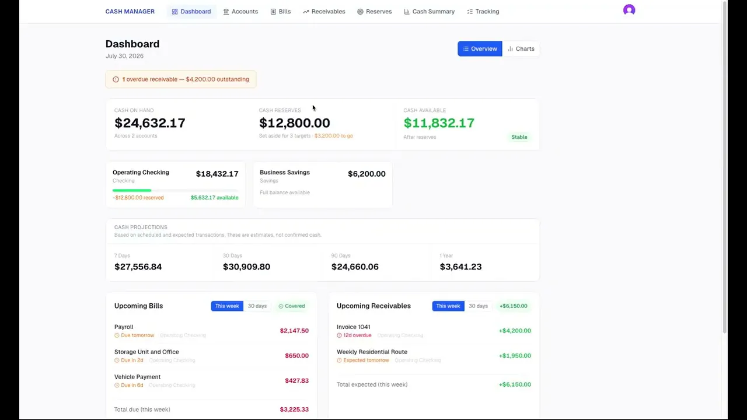Viewport: 747px width, 420px height.
Task: Click the warning icon in overdue receivable alert
Action: [116, 79]
